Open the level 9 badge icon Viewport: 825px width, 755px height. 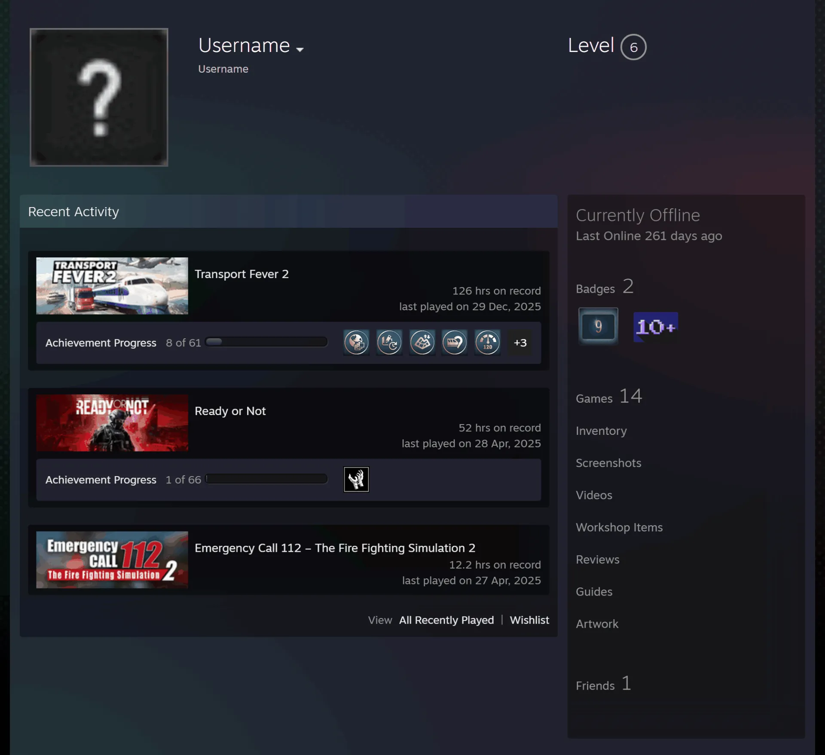[x=598, y=326]
